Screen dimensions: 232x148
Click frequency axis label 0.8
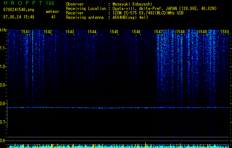click(3, 104)
